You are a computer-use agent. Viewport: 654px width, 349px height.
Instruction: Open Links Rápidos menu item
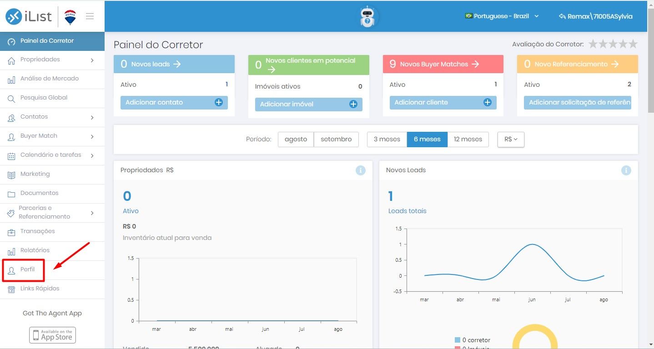(x=52, y=289)
